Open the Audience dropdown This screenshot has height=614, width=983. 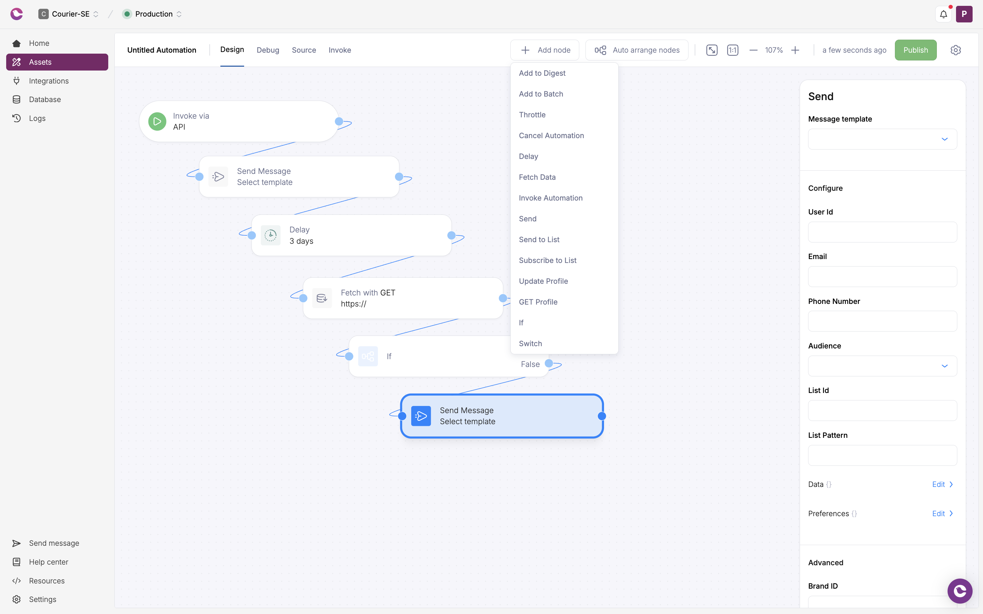click(x=945, y=366)
